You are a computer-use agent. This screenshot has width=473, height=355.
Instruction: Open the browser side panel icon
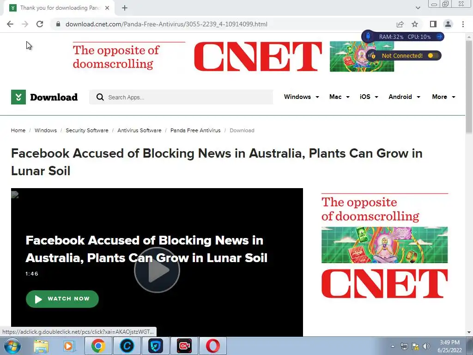pos(433,24)
